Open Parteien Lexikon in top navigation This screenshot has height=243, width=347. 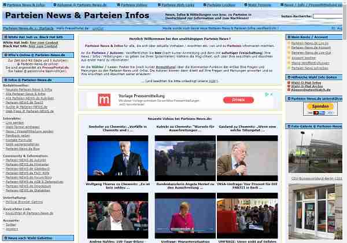[x=221, y=5]
